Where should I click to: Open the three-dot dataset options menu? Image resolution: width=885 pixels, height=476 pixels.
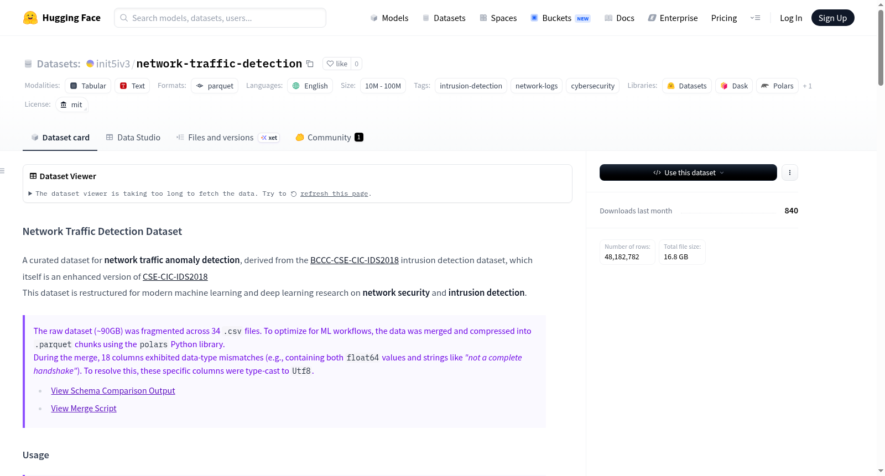click(x=789, y=172)
